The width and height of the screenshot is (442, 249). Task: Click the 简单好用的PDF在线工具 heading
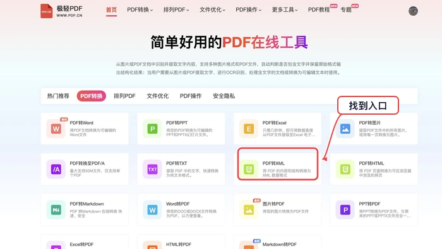point(229,42)
